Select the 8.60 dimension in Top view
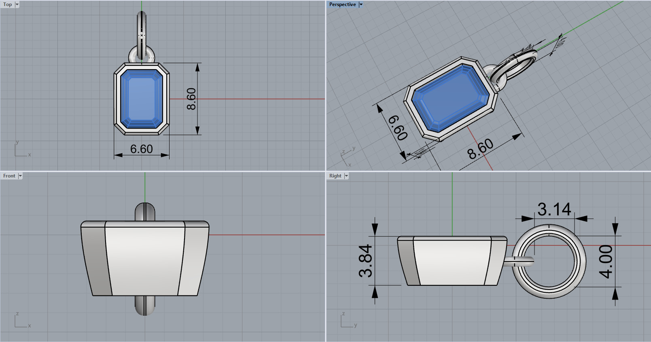 (x=191, y=99)
